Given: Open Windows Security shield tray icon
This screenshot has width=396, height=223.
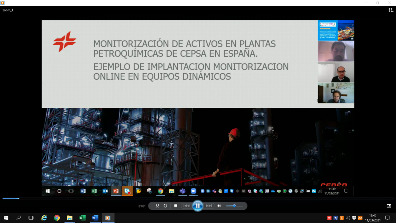Looking at the screenshot, I should [x=354, y=218].
